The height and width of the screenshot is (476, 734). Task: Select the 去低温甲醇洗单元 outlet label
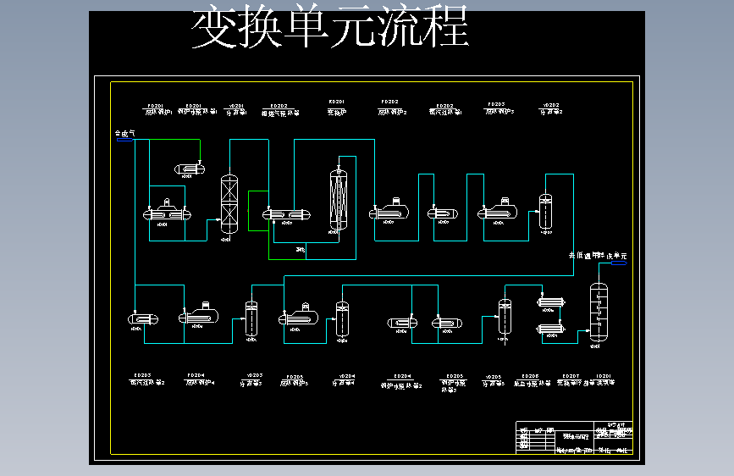click(598, 255)
